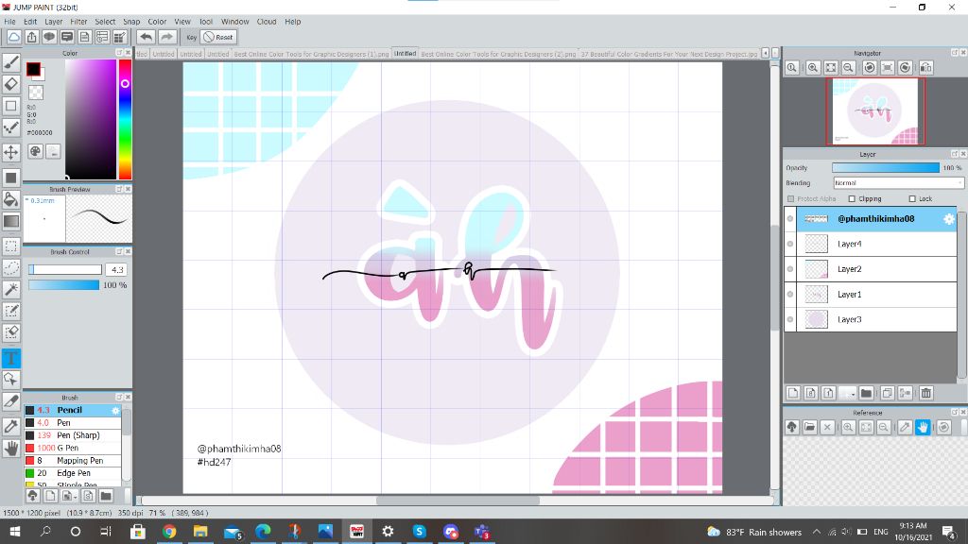Open File Explorer from taskbar
Viewport: 968px width, 544px height.
point(200,531)
